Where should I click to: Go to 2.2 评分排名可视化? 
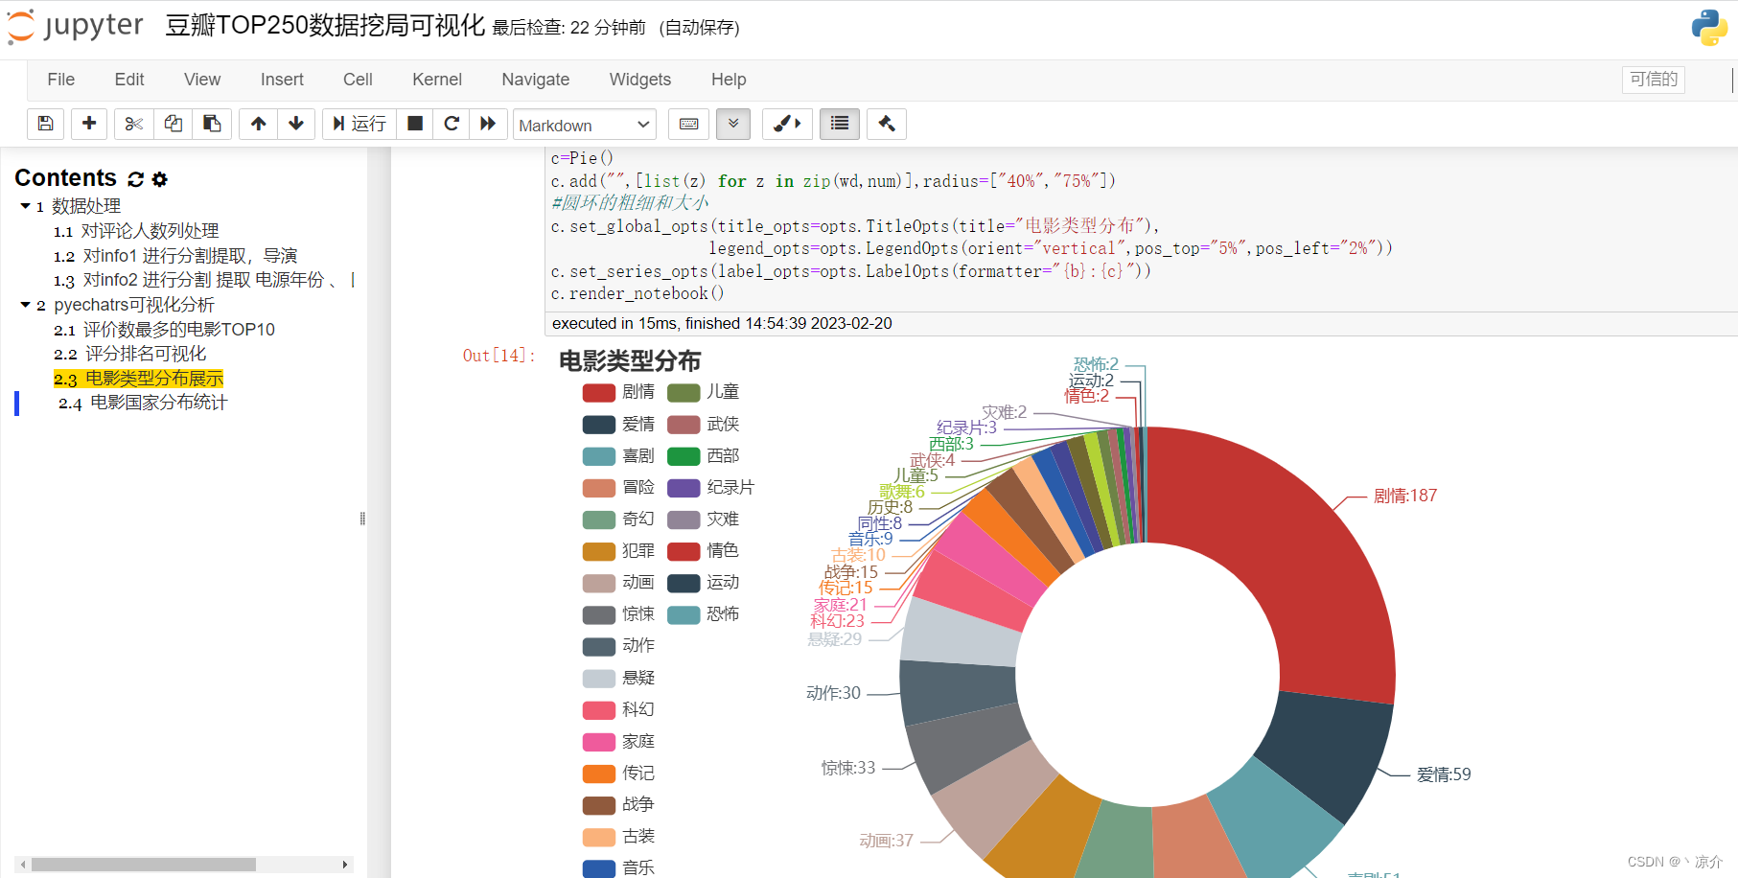129,354
